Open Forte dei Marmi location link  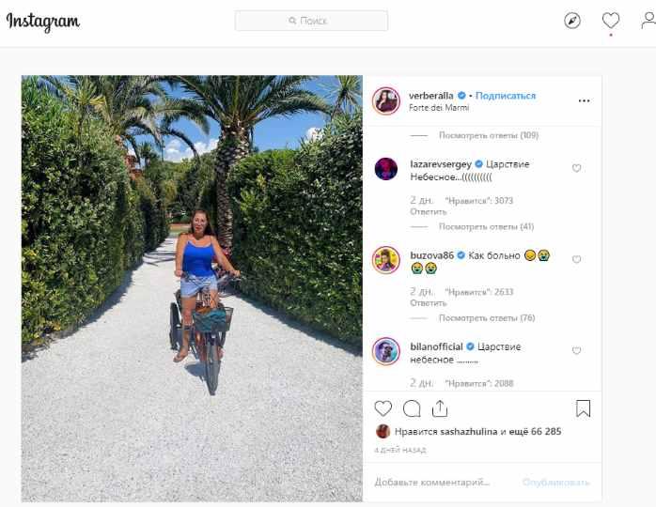tap(439, 107)
